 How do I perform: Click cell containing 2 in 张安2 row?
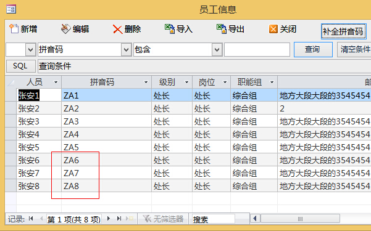[x=324, y=108]
